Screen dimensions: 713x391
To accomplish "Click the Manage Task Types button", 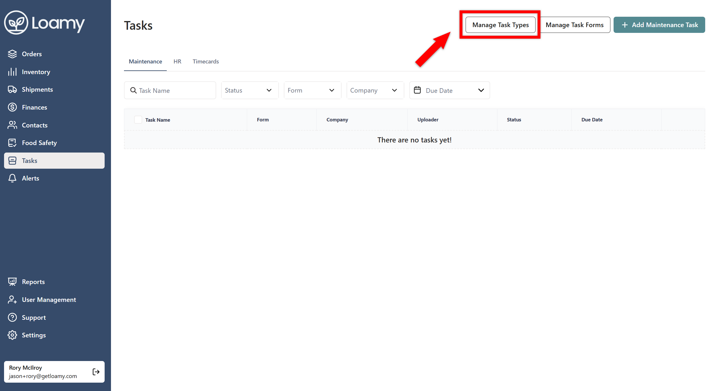I will click(x=500, y=25).
